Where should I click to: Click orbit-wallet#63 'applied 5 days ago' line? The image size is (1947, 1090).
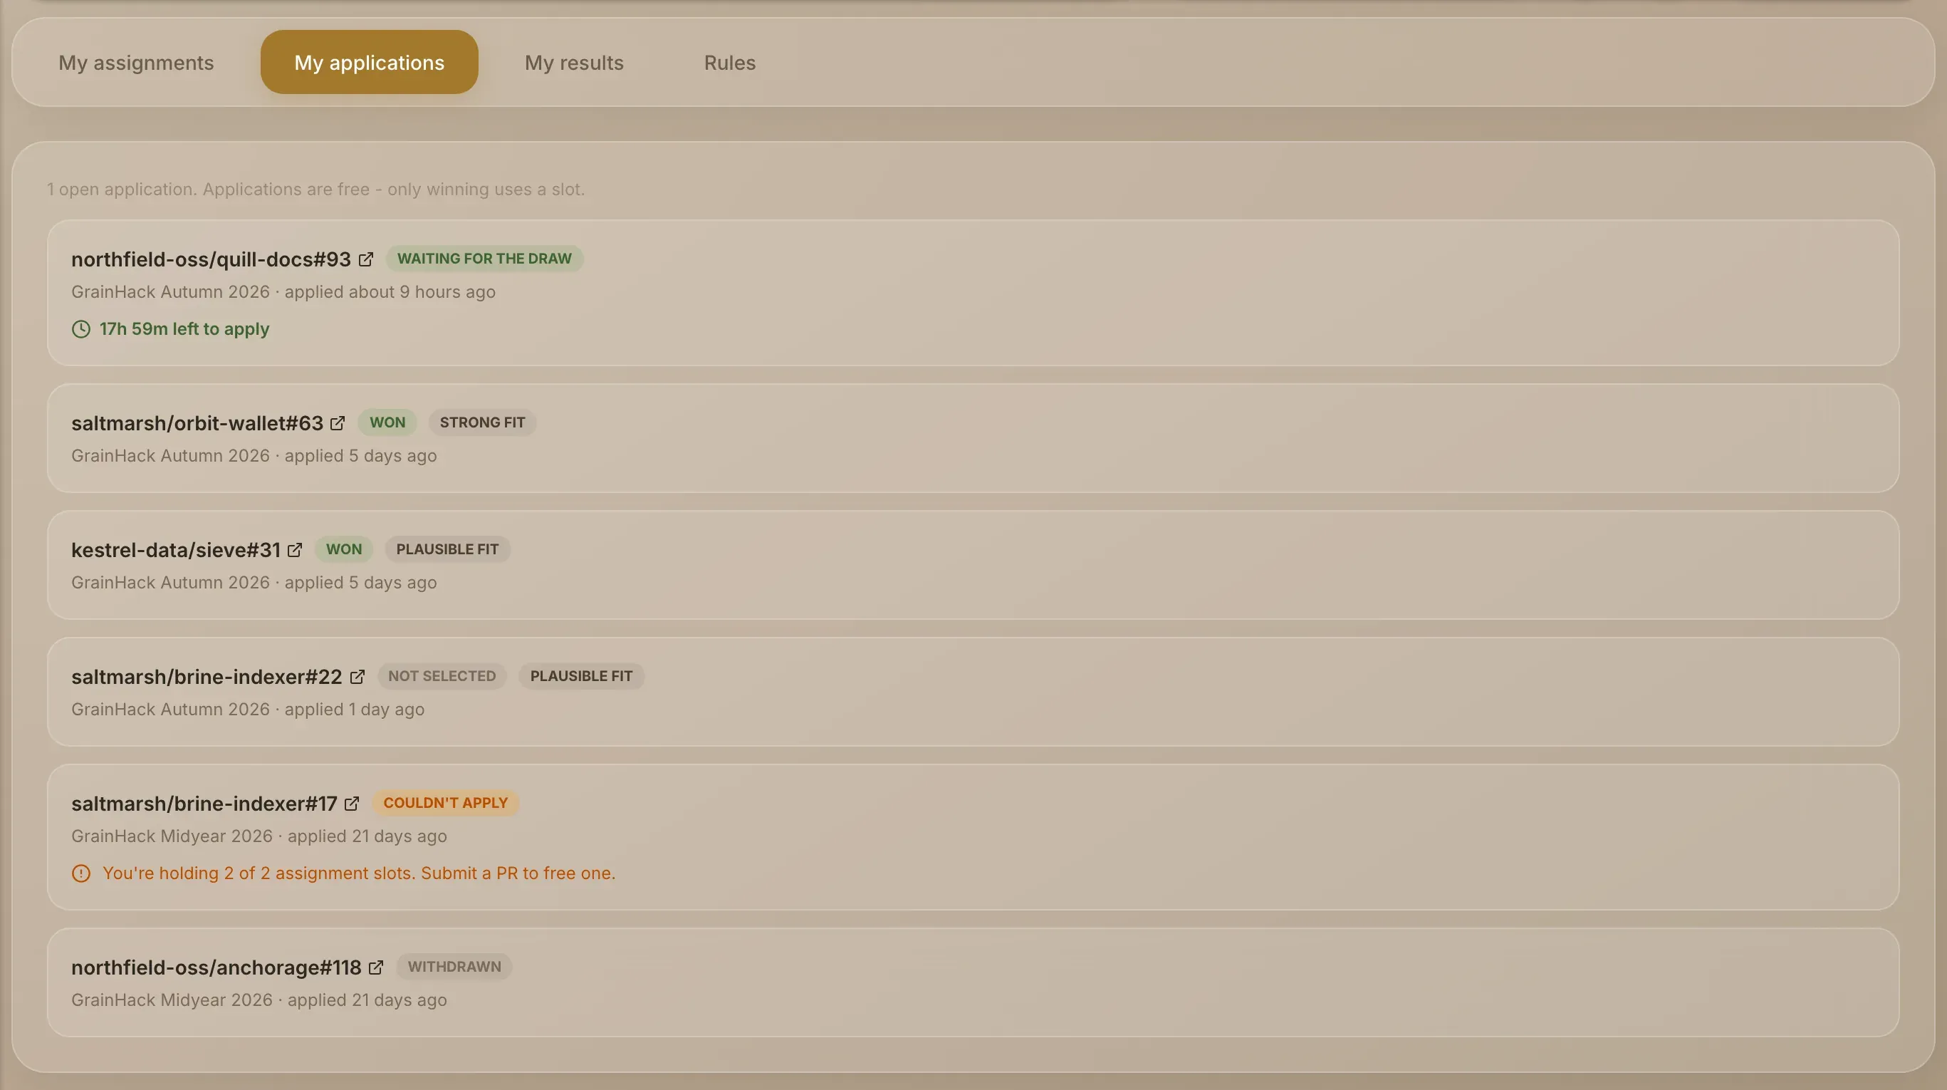point(254,456)
